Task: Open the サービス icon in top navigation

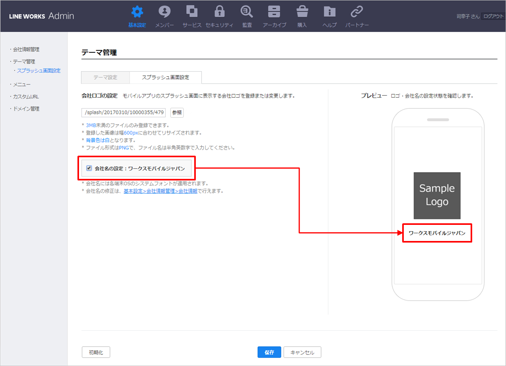Action: click(x=192, y=12)
